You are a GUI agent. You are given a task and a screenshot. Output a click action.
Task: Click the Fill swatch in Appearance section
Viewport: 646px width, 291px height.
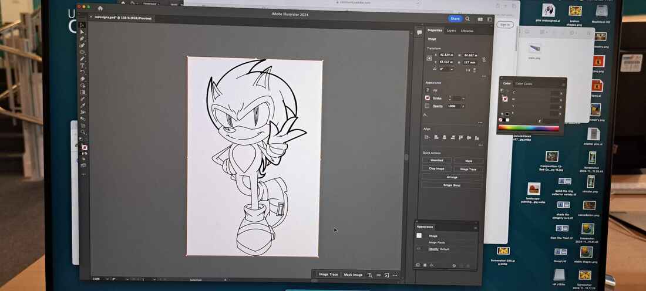click(x=427, y=90)
